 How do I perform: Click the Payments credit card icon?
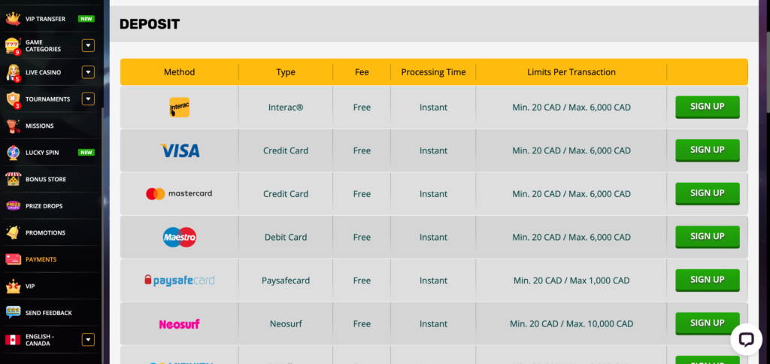(x=13, y=259)
